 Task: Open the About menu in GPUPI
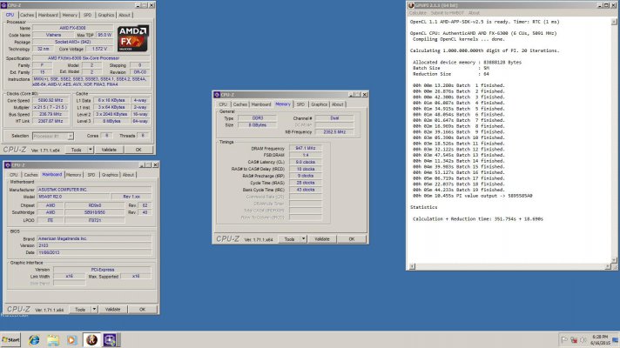click(474, 13)
